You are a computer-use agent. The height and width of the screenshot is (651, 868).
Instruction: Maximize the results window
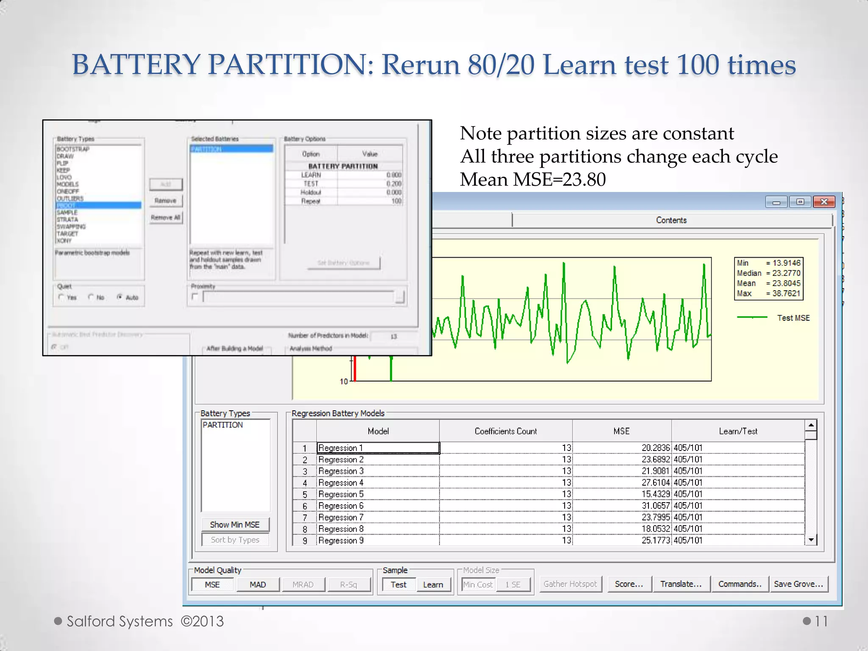tap(800, 202)
